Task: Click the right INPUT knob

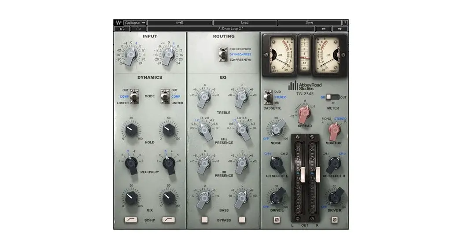Action: pyautogui.click(x=168, y=55)
